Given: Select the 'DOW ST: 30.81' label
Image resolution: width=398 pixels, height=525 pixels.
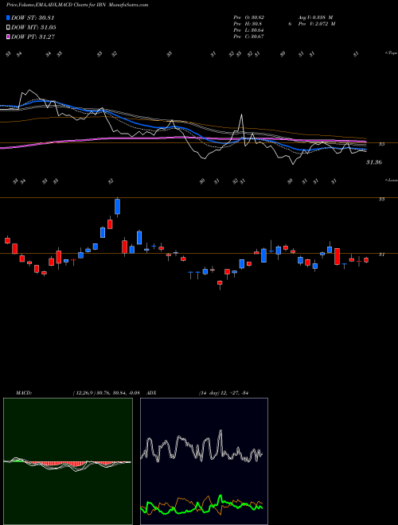Looking at the screenshot, I should click(33, 17).
